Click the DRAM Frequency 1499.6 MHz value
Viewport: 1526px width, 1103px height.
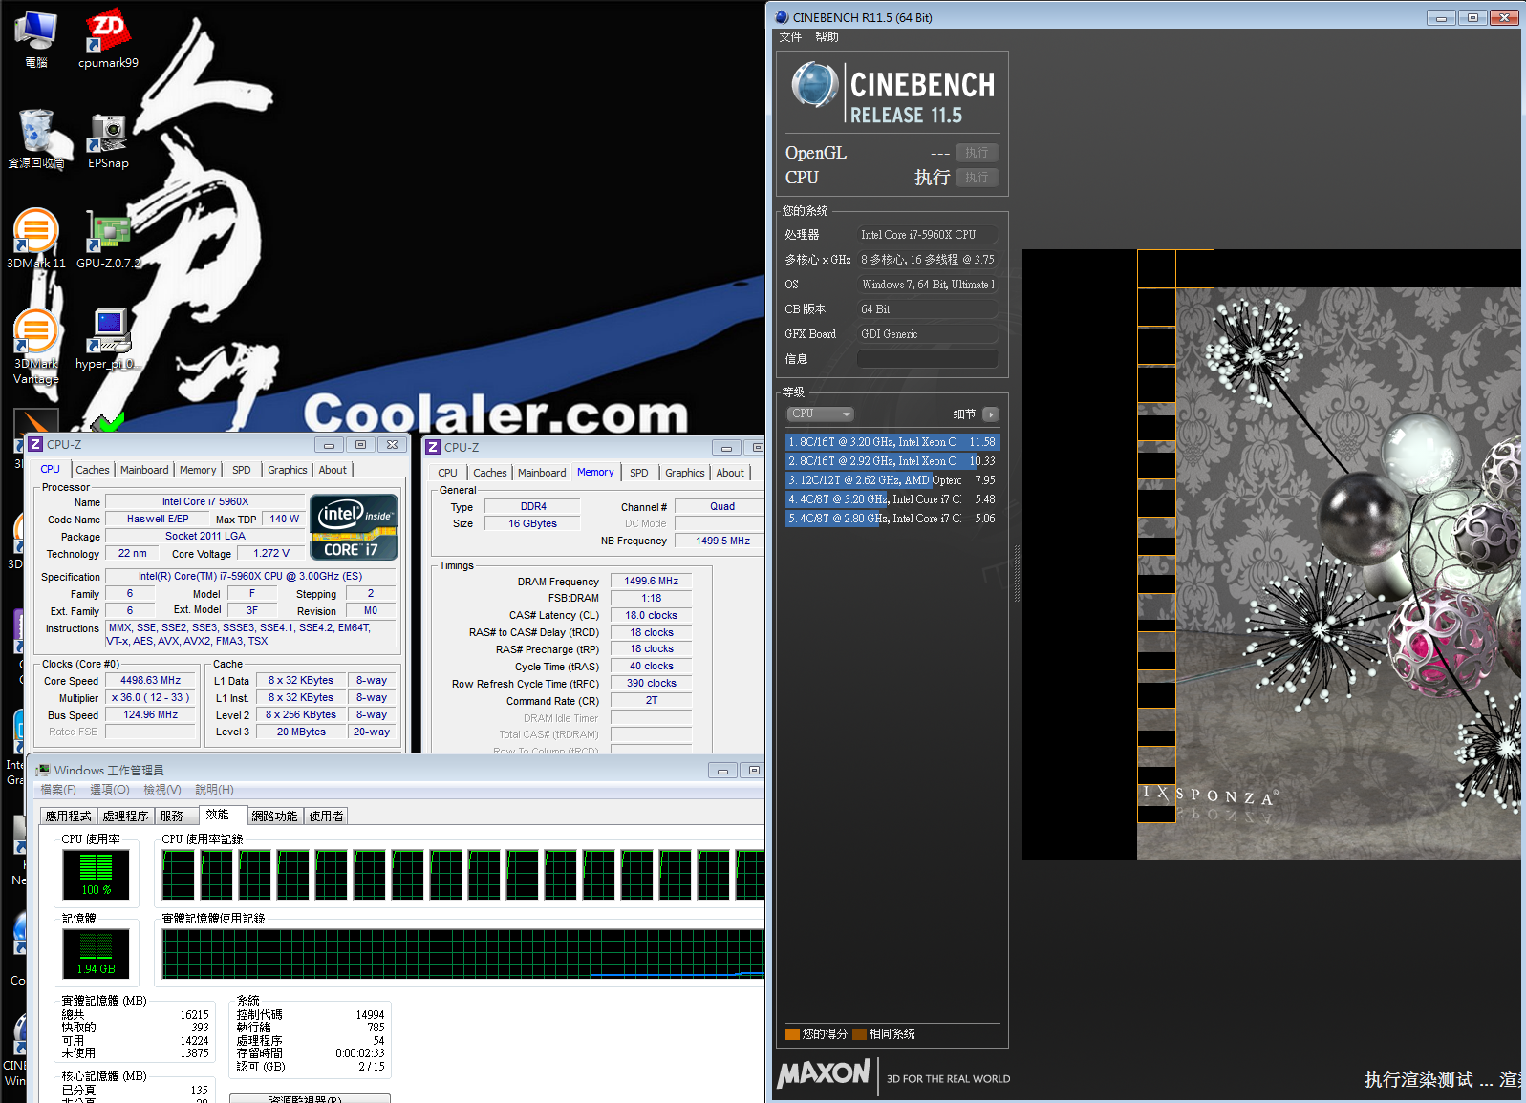[652, 581]
